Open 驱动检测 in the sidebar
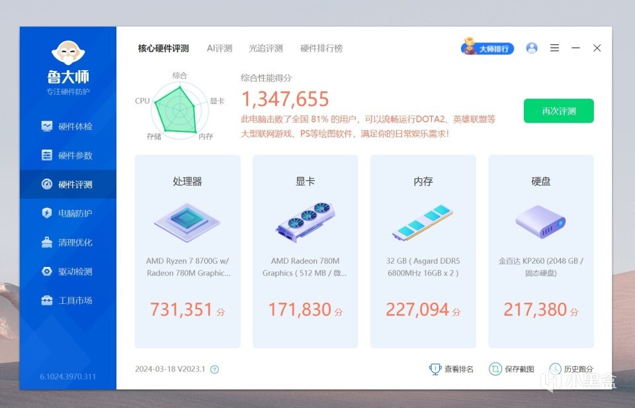This screenshot has height=408, width=635. [x=67, y=272]
